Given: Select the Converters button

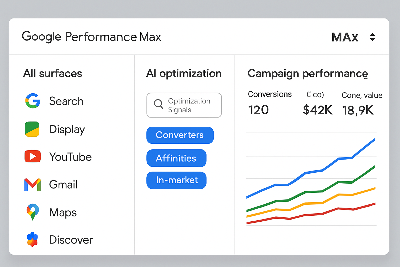Looking at the screenshot, I should 180,135.
